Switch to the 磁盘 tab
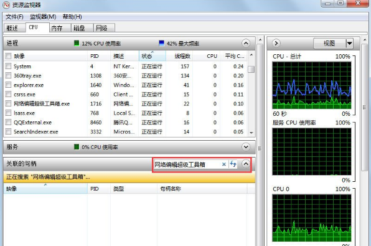The width and height of the screenshot is (371, 246). click(82, 28)
